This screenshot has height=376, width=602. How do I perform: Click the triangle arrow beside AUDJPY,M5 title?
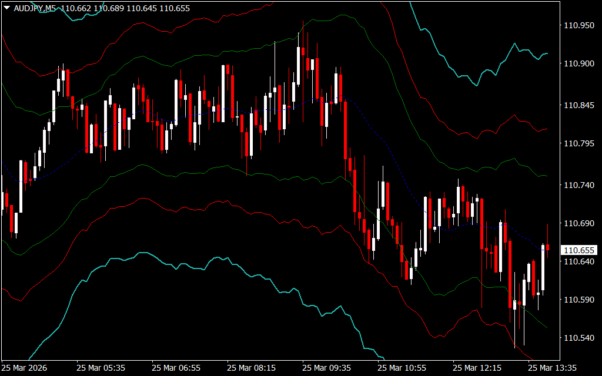point(6,8)
